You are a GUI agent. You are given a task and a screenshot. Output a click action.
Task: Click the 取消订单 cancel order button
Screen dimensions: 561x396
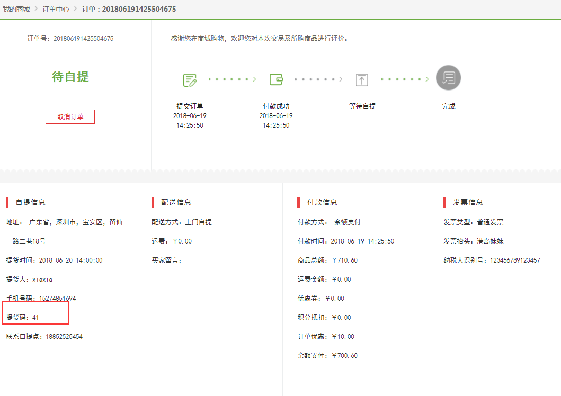[70, 117]
